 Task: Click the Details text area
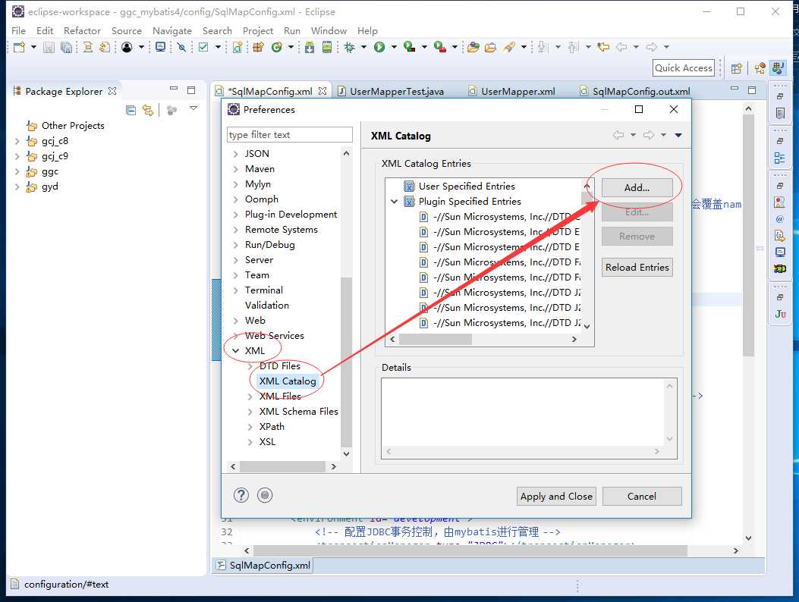[x=529, y=419]
